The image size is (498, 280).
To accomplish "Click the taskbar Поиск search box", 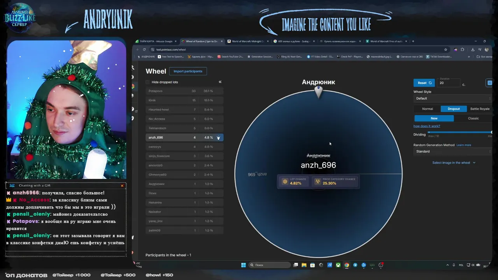I will (270, 265).
